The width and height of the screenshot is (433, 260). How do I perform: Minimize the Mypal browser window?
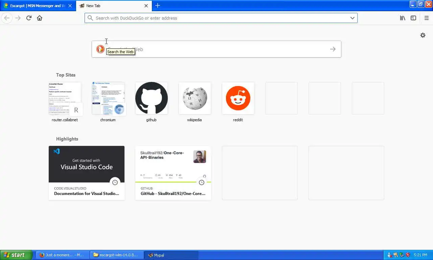pos(413,4)
